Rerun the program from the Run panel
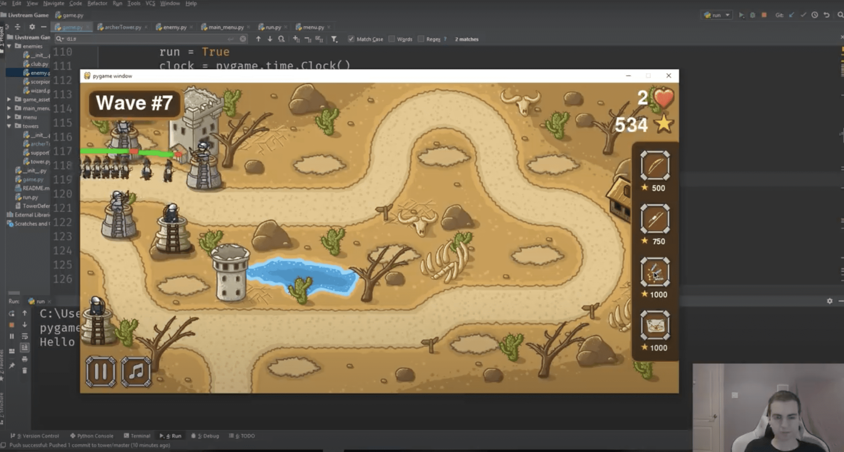The width and height of the screenshot is (844, 452). click(x=12, y=313)
